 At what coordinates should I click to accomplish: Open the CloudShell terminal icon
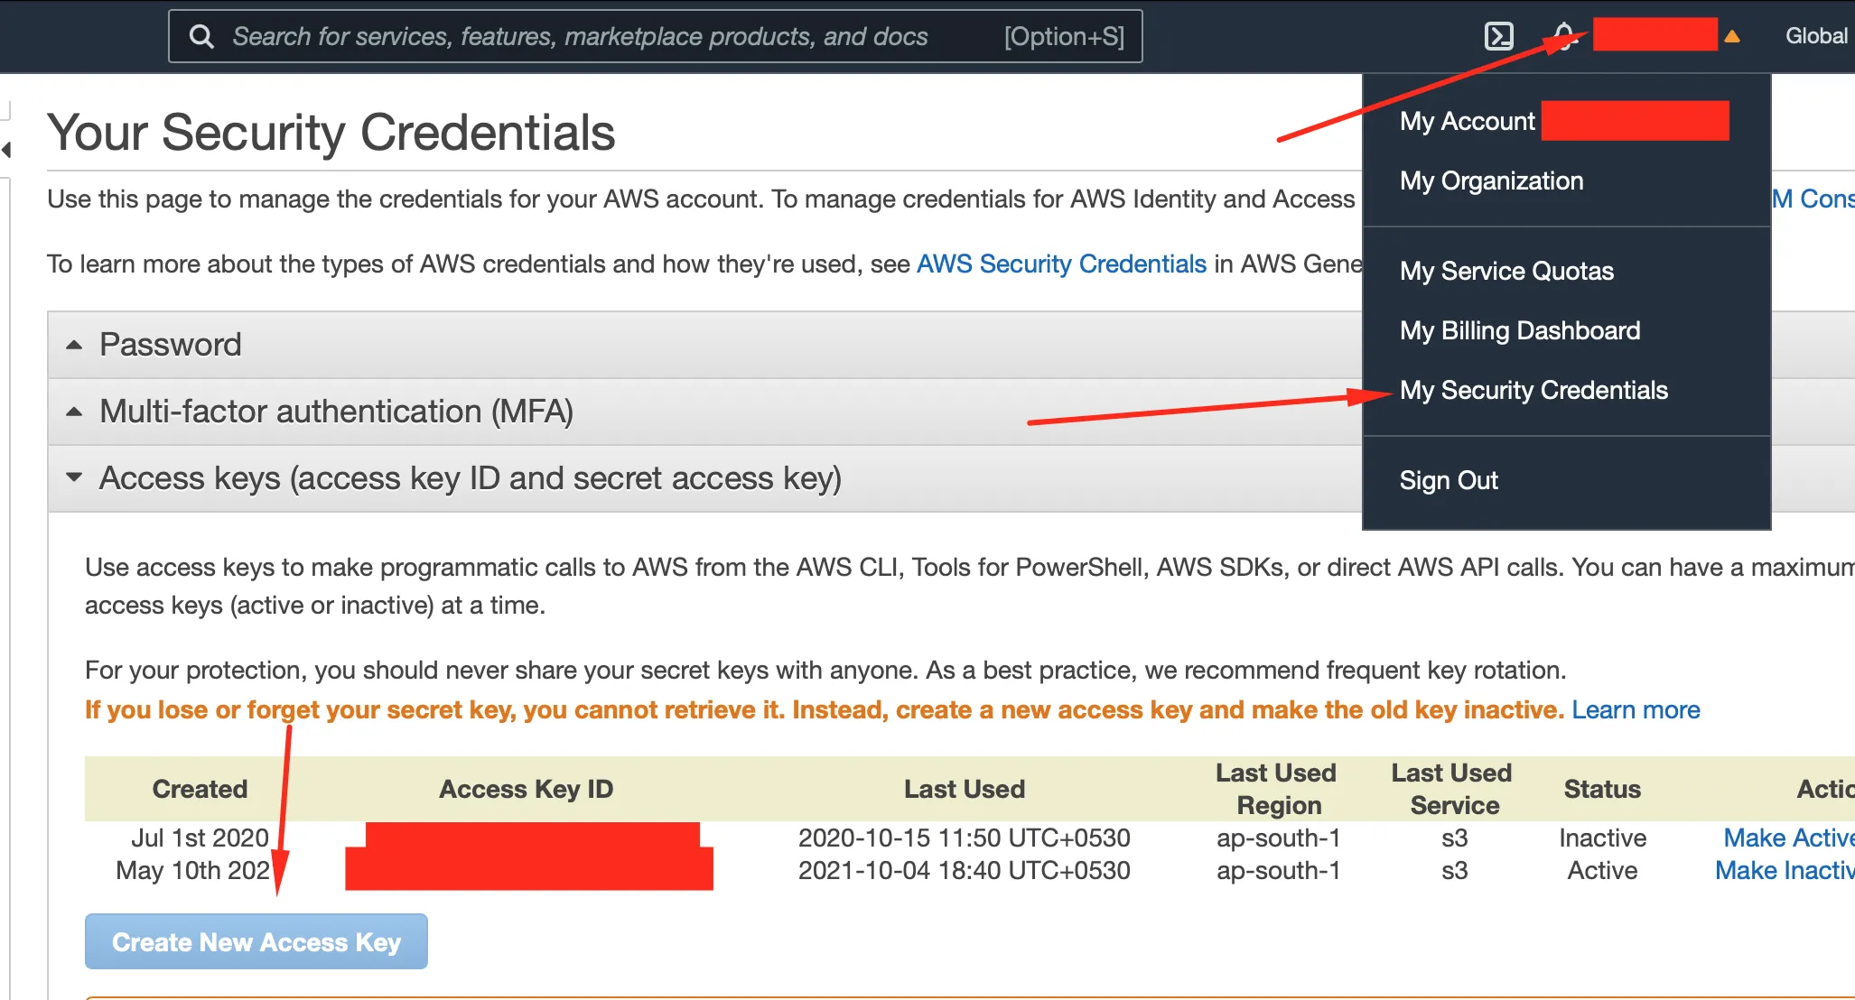pyautogui.click(x=1498, y=36)
